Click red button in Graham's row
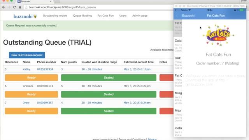The width and height of the screenshot is (249, 140). [167, 94]
